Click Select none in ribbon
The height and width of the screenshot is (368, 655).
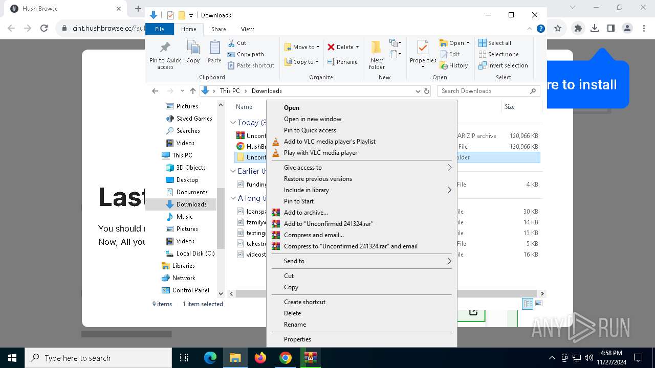point(498,54)
